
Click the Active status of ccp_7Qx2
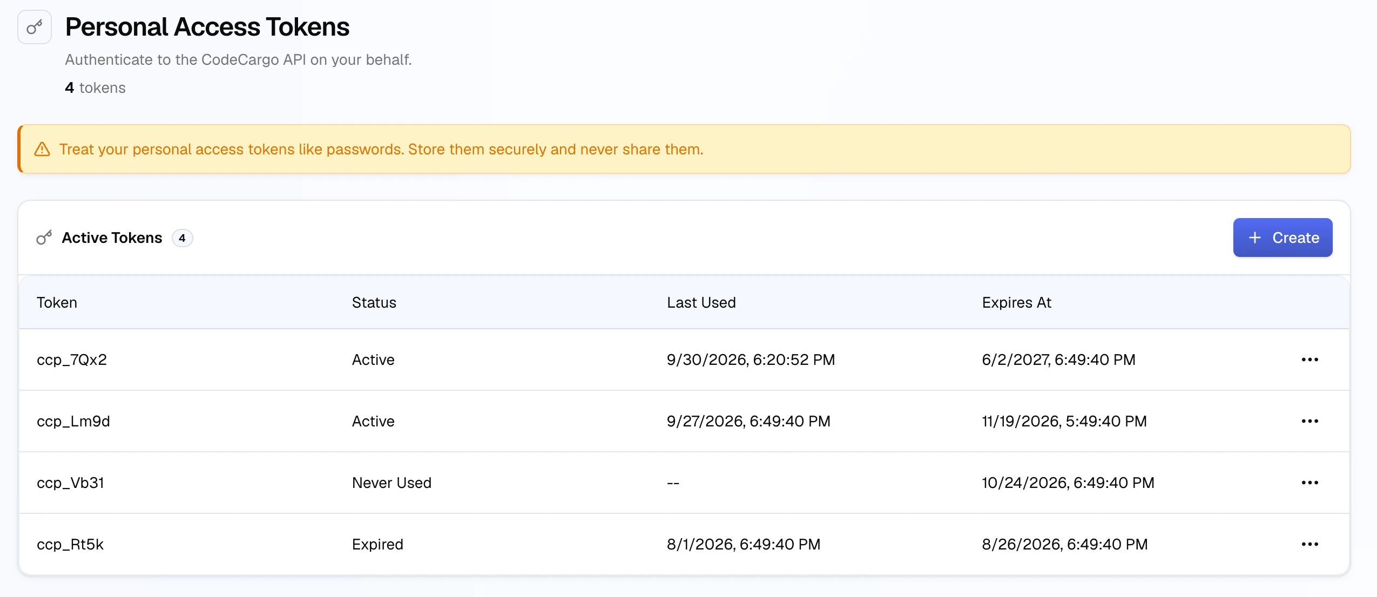click(x=373, y=360)
